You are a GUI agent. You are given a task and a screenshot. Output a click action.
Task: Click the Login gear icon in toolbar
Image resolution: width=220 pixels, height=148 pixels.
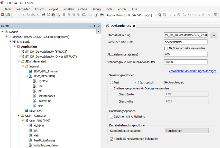pyautogui.click(x=160, y=15)
